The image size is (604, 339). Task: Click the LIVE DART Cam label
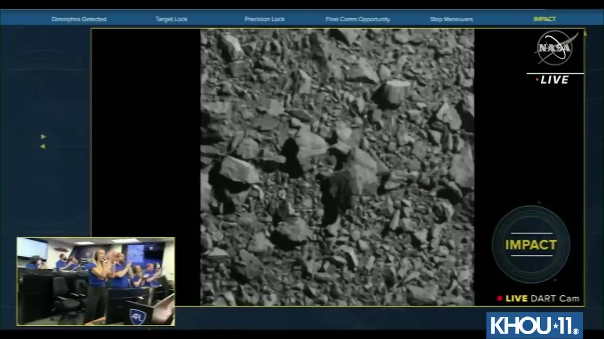point(538,299)
